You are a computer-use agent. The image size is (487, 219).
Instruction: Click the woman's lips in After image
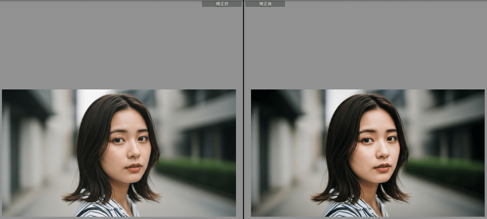[x=382, y=167]
